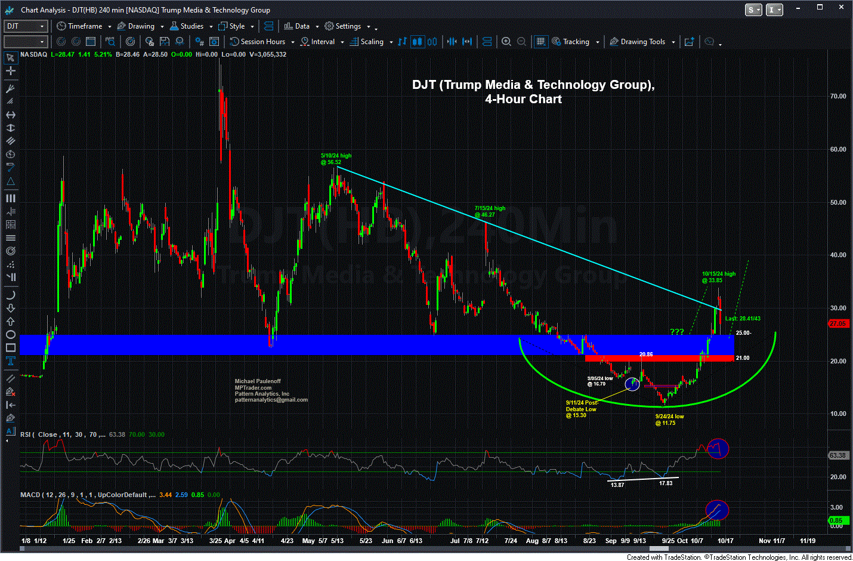Click the 10/15/24 high @ 33.85 label
The width and height of the screenshot is (853, 561).
(719, 277)
